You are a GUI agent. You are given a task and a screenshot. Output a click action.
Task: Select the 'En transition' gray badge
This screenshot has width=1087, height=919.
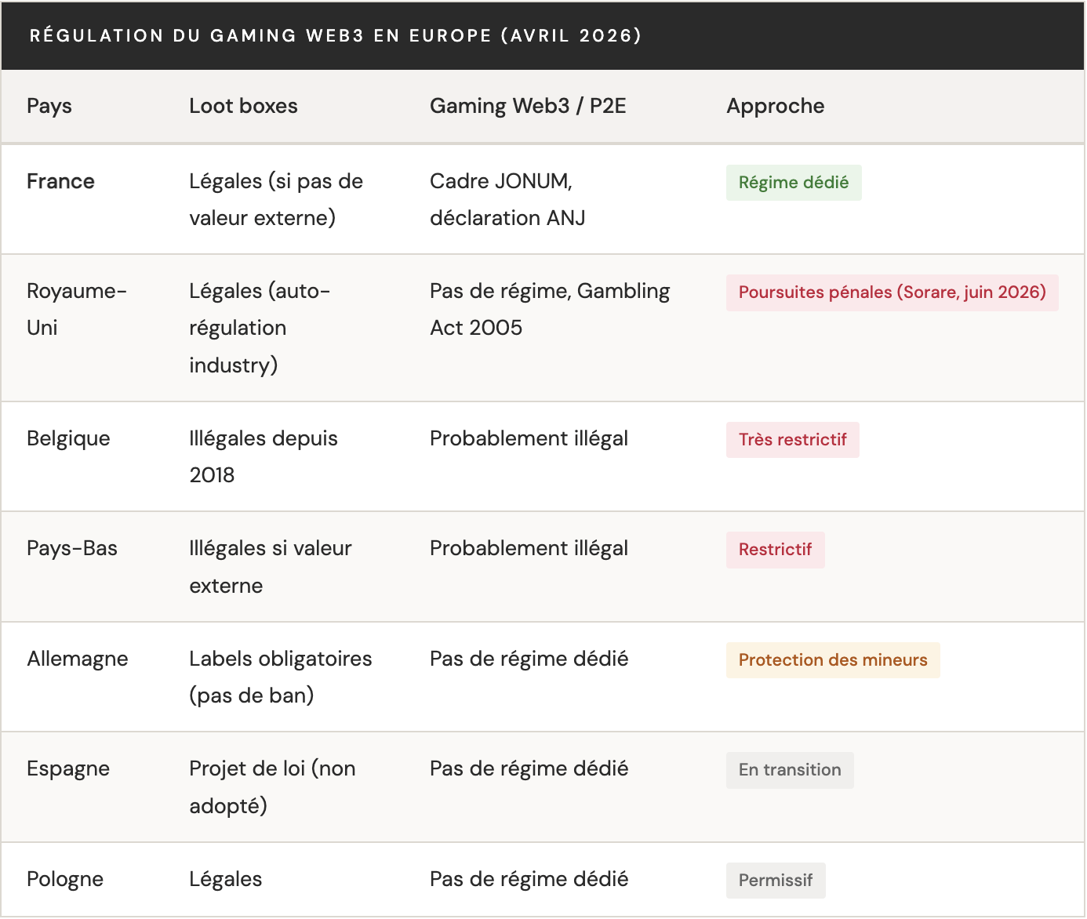[789, 770]
